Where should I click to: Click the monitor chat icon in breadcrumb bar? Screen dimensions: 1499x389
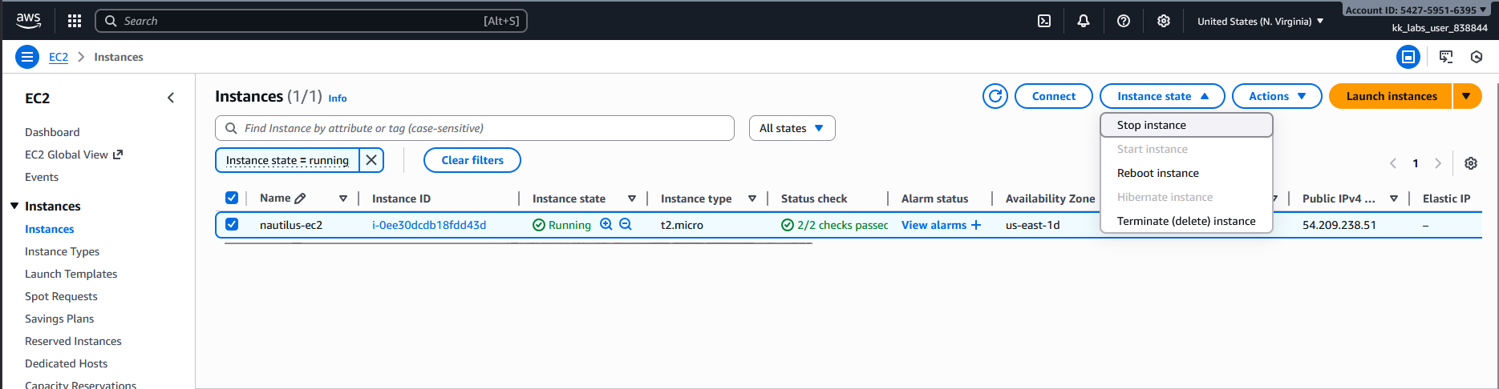click(1446, 57)
